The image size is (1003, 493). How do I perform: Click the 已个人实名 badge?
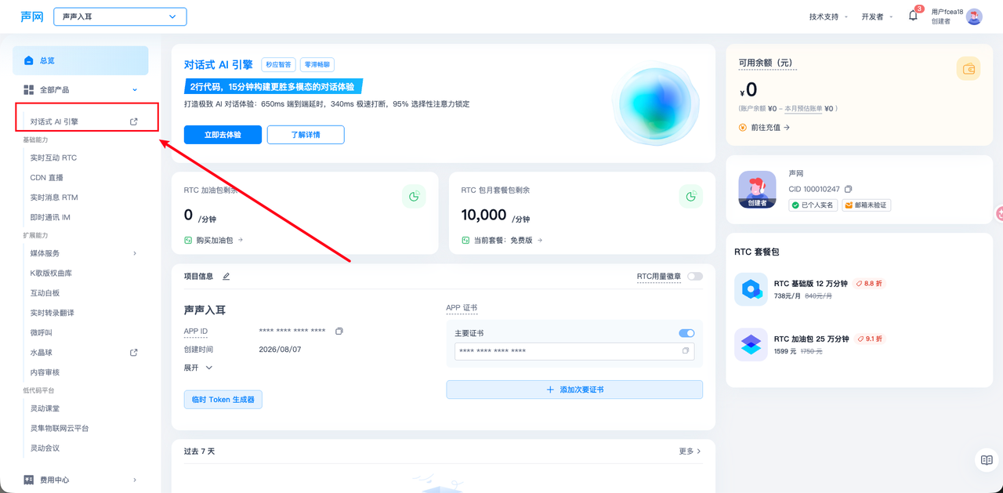tap(813, 205)
